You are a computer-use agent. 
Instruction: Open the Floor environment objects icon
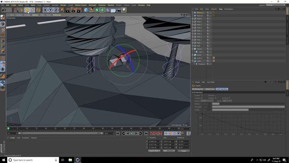113,10
